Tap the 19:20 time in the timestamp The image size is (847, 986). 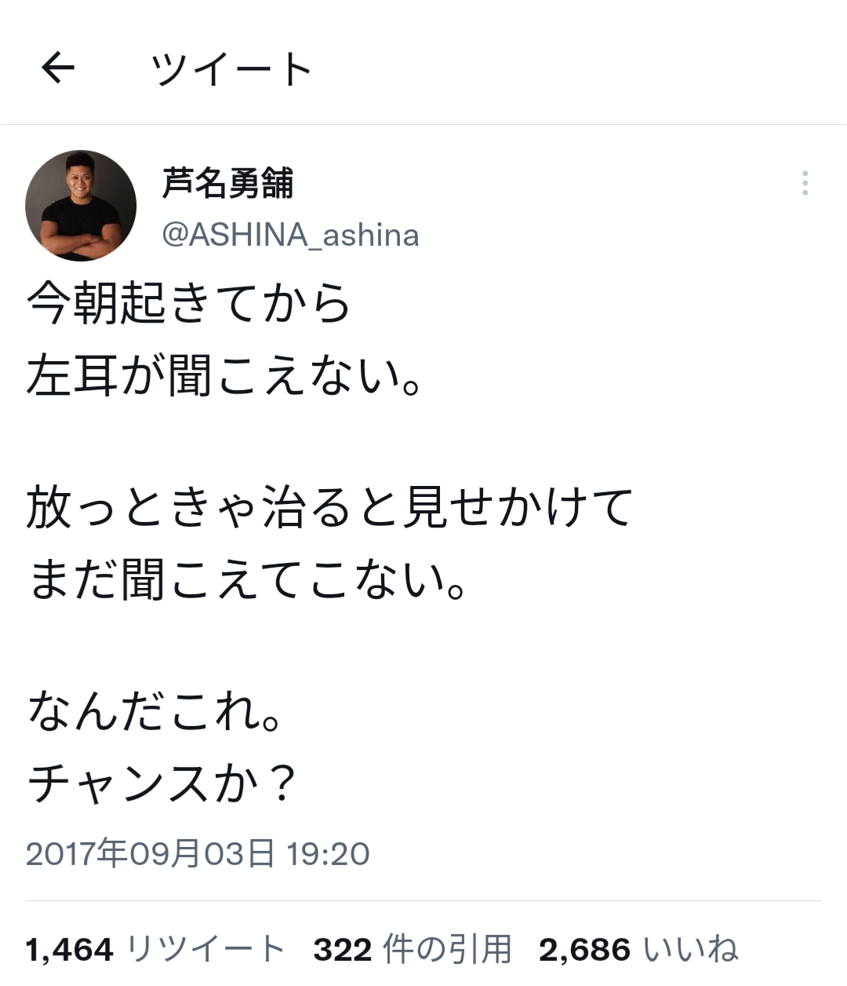pyautogui.click(x=328, y=853)
